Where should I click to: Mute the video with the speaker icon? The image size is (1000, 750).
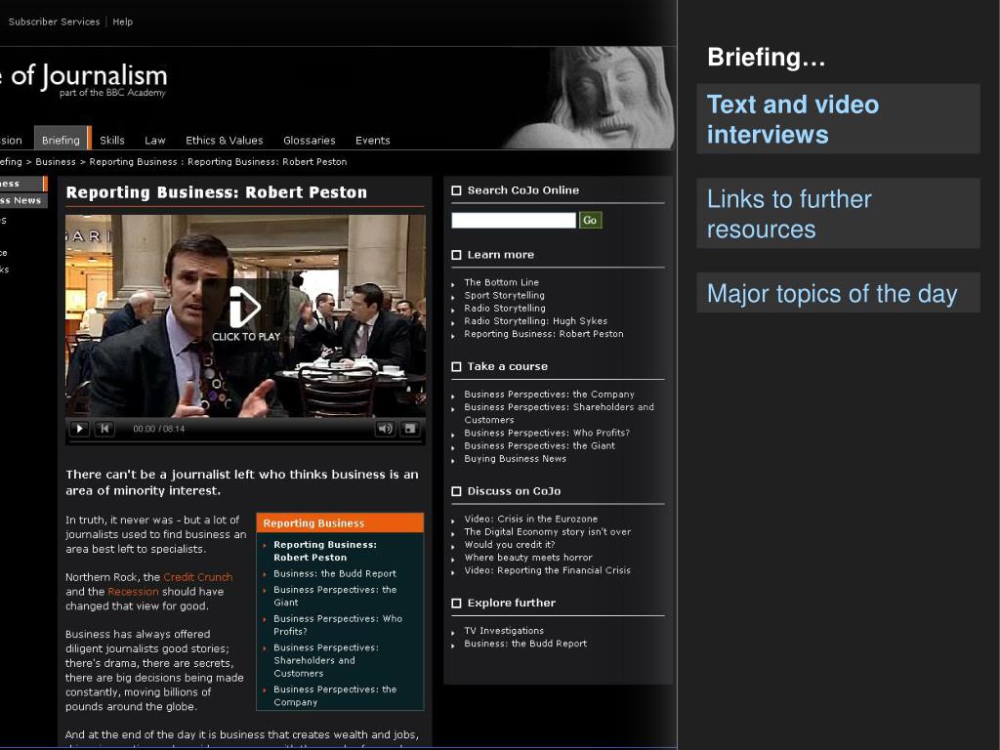point(385,429)
